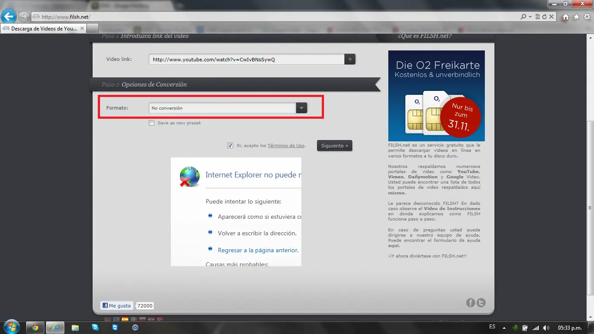Click the browser forward arrow button

[24, 17]
